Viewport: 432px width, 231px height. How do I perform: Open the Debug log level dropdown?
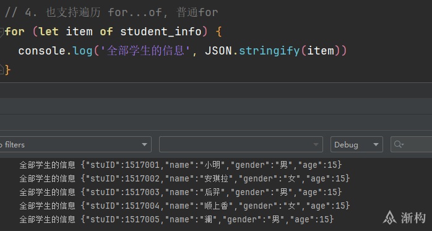(x=356, y=144)
